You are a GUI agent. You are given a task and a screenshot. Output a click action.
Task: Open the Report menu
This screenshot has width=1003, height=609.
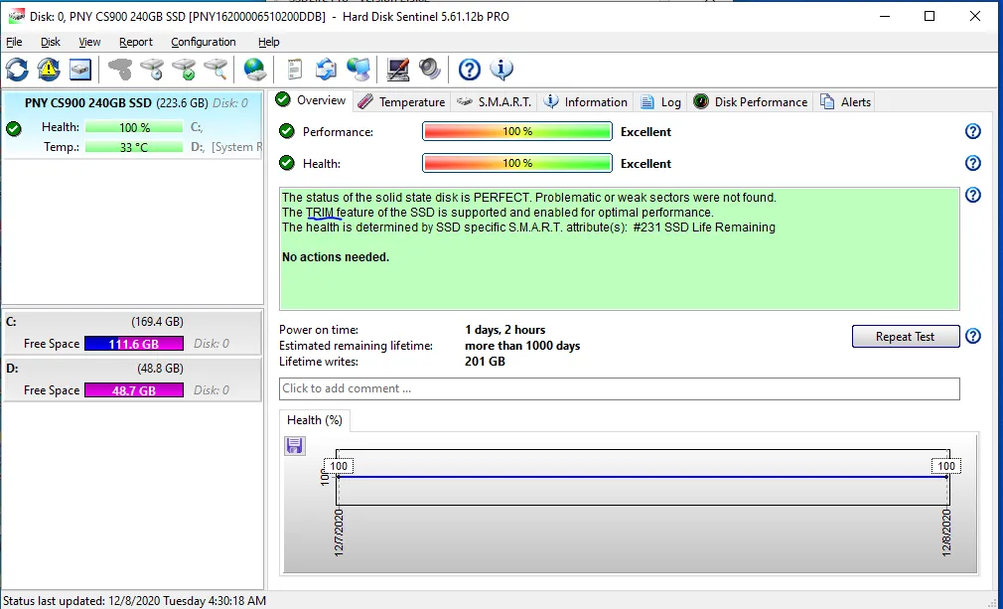tap(136, 42)
